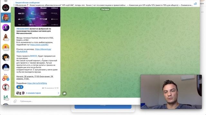Viewport: 206px width, 115px height.
Task: Click the forward arrow beside the post
Action: pyautogui.click(x=64, y=94)
